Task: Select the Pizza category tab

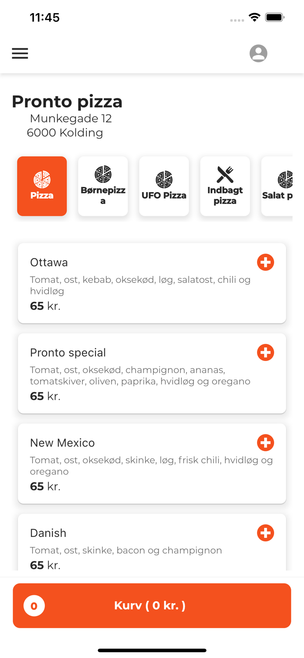Action: (42, 186)
